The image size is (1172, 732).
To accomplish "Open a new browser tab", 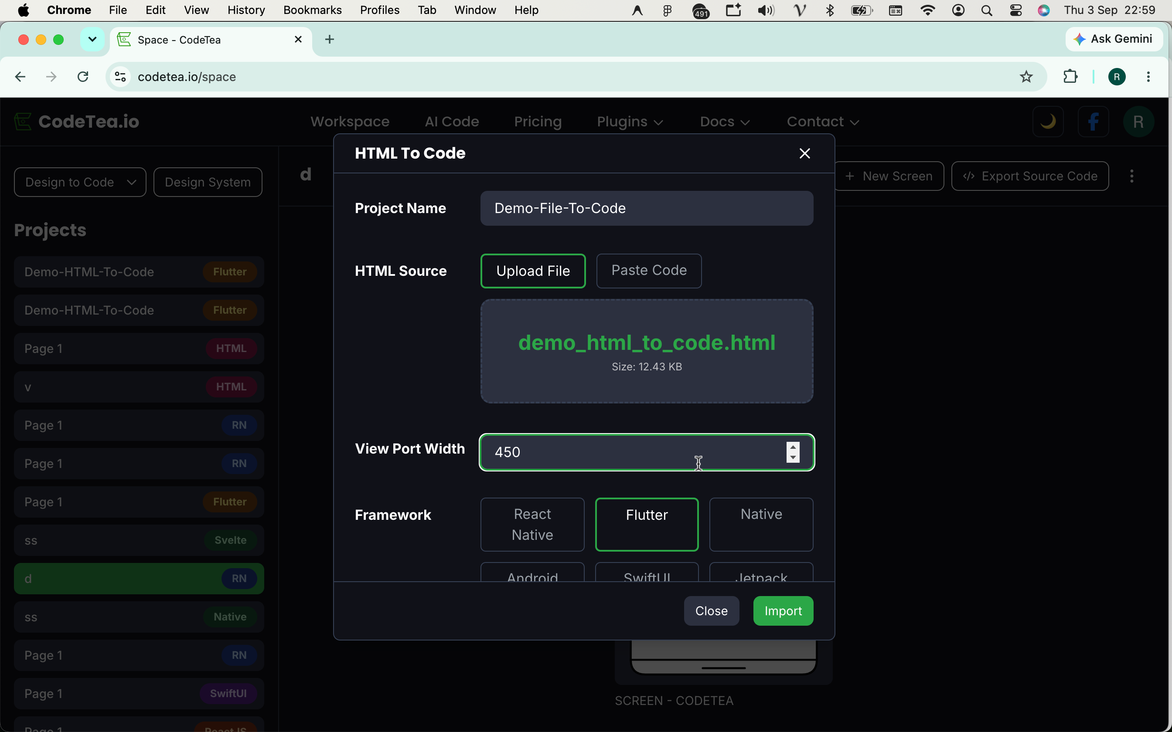I will pos(329,39).
